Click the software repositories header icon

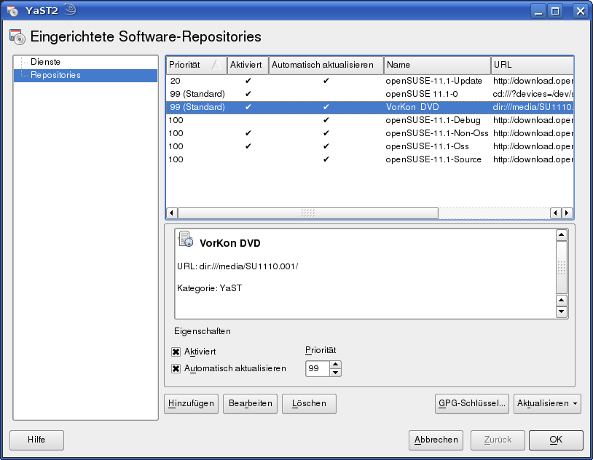point(17,37)
